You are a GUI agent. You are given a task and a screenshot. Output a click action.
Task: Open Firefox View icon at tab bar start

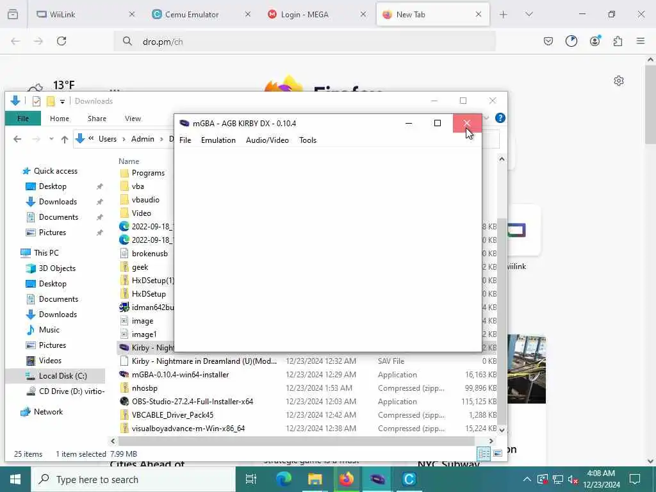[13, 14]
